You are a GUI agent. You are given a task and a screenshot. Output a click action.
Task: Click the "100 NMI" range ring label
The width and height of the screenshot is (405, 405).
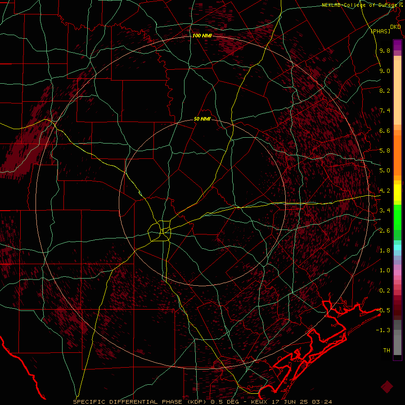click(202, 36)
